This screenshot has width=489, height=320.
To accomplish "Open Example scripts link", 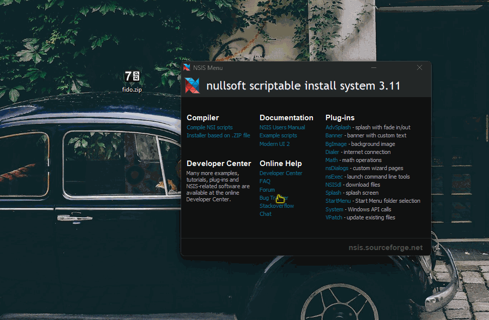I will pyautogui.click(x=278, y=135).
